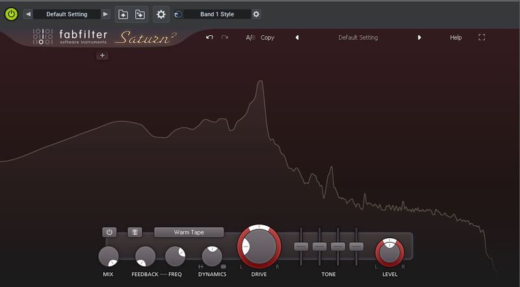Redo the last change
This screenshot has width=520, height=287.
pyautogui.click(x=224, y=37)
